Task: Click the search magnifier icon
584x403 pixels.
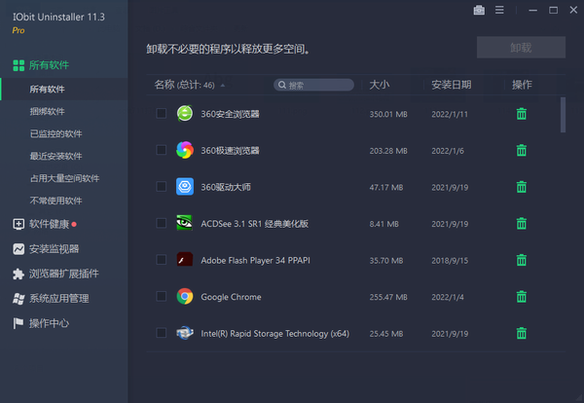Action: pyautogui.click(x=282, y=85)
